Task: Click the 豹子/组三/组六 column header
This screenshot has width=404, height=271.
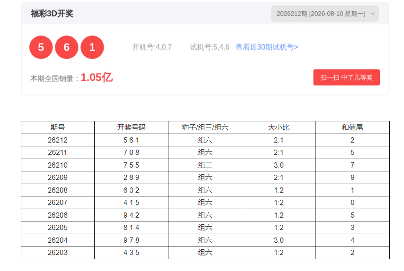Action: tap(205, 127)
